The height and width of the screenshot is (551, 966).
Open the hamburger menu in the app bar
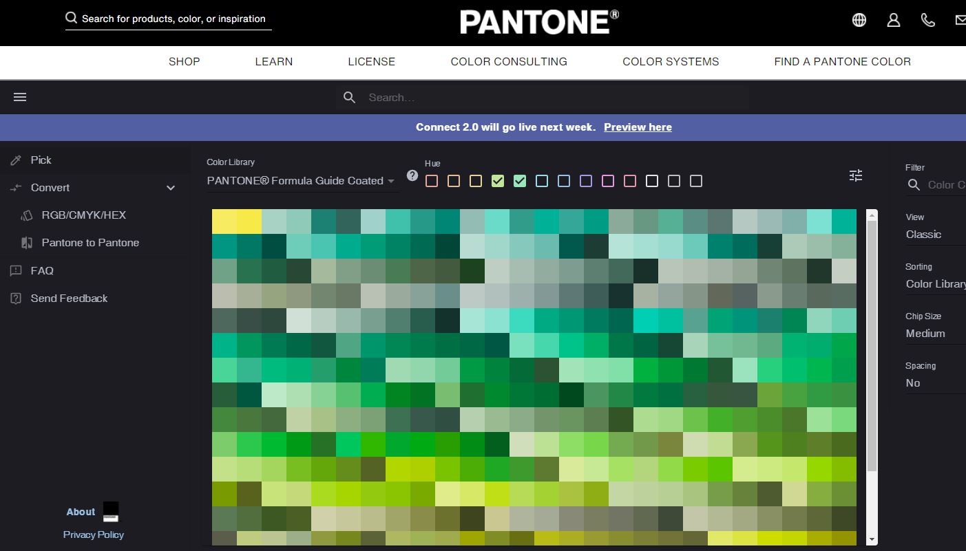[x=20, y=98]
